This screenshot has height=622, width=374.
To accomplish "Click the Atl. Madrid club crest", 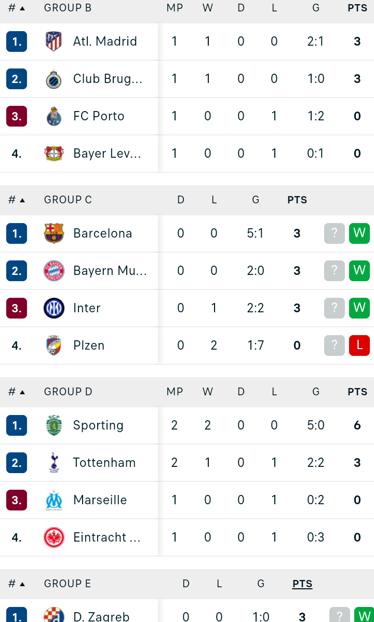I will [54, 42].
